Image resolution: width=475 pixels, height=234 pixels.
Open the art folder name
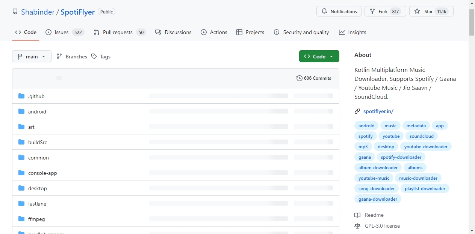[x=31, y=127]
